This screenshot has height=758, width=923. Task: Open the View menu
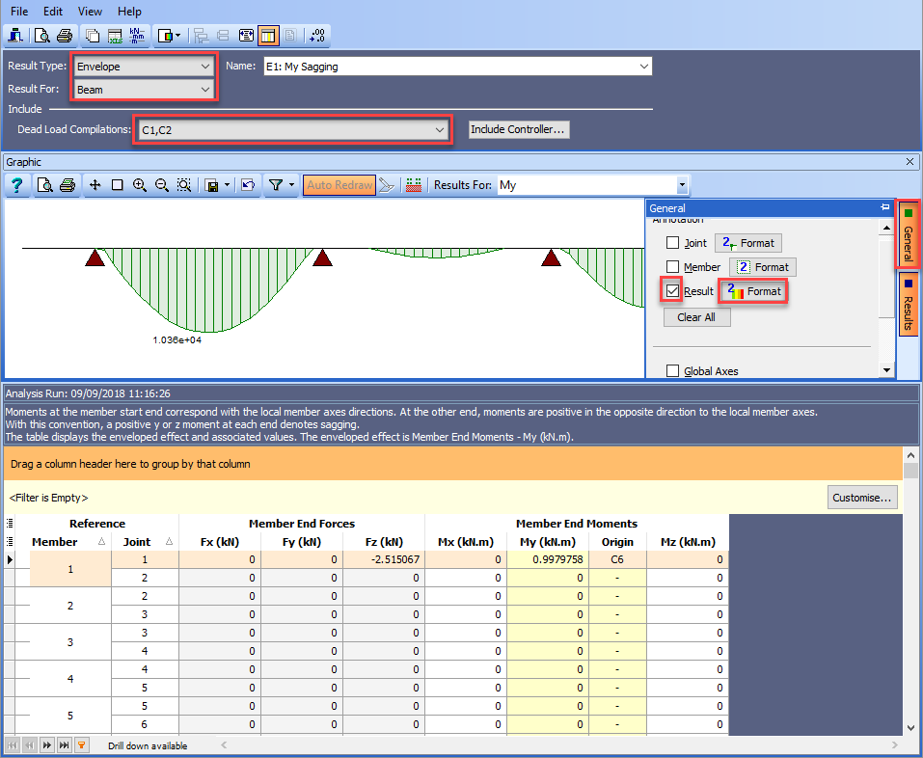point(90,12)
